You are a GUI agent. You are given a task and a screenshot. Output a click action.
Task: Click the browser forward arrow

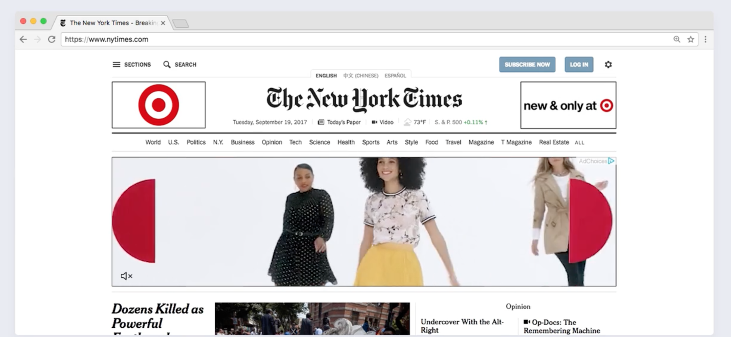pyautogui.click(x=37, y=39)
